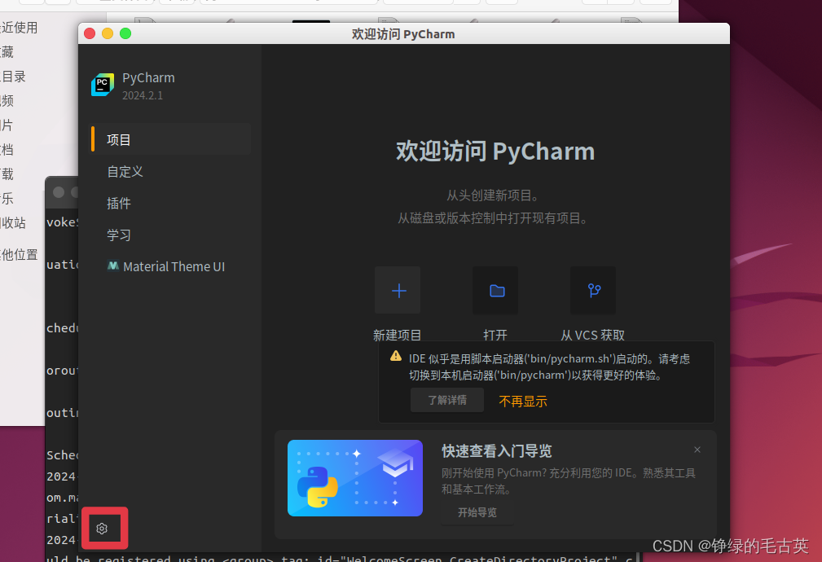This screenshot has height=562, width=822.
Task: Select 收站 entry in file manager sidebar
Action: (x=12, y=223)
